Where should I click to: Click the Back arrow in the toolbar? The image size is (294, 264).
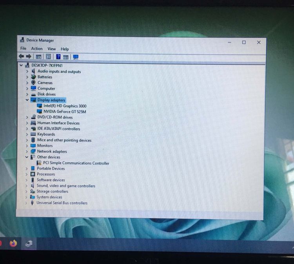point(22,56)
